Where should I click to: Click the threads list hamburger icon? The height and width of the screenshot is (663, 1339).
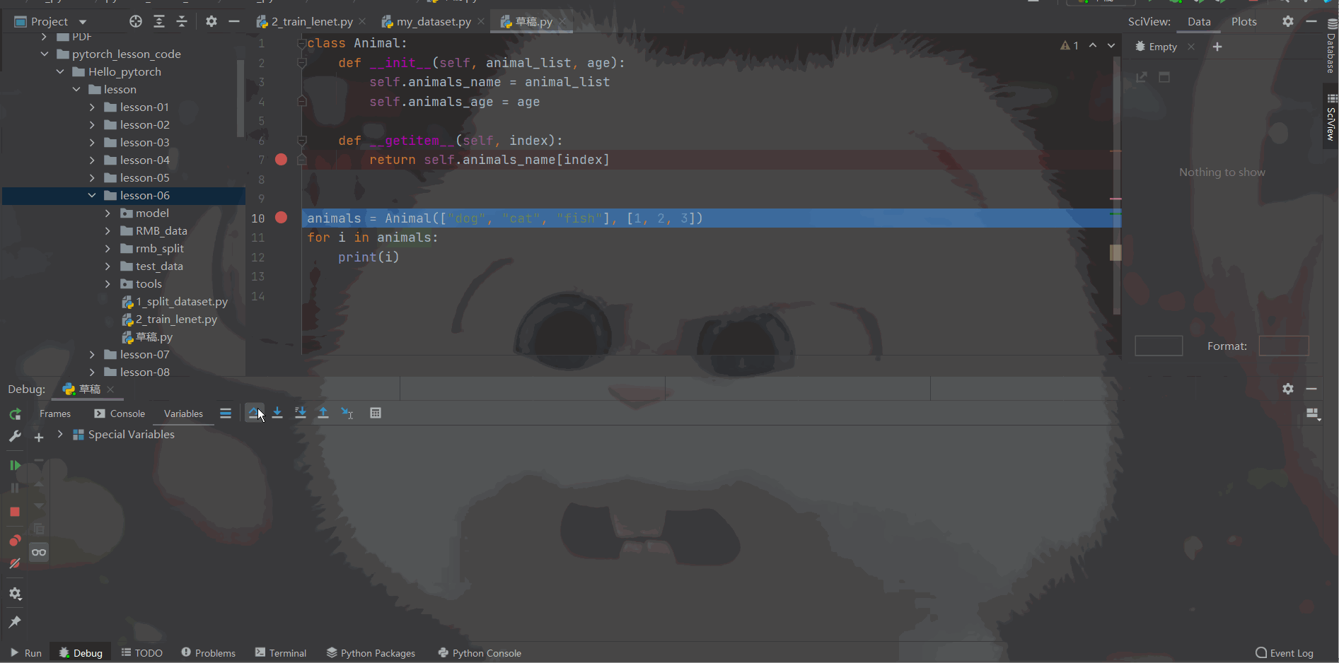[x=226, y=413]
